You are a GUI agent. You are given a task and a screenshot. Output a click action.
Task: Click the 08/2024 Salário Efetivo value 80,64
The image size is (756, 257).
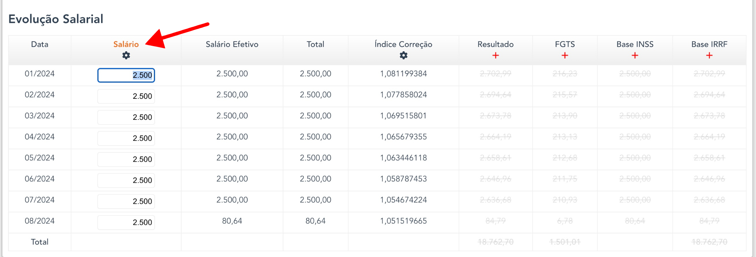point(232,221)
